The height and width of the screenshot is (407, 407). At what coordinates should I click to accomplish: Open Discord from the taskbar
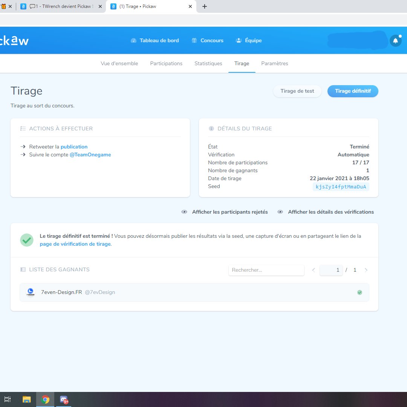pyautogui.click(x=64, y=399)
